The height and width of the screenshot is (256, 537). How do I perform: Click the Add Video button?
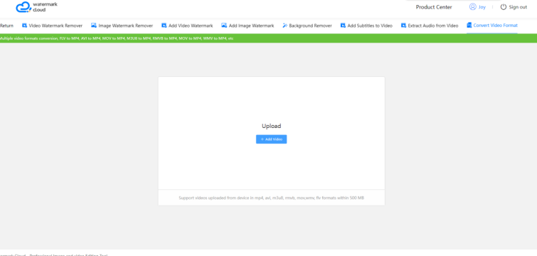pyautogui.click(x=271, y=139)
